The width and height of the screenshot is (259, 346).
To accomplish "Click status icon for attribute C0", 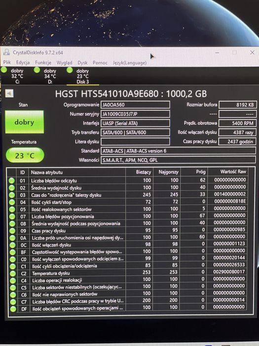I will pyautogui.click(x=13, y=259).
